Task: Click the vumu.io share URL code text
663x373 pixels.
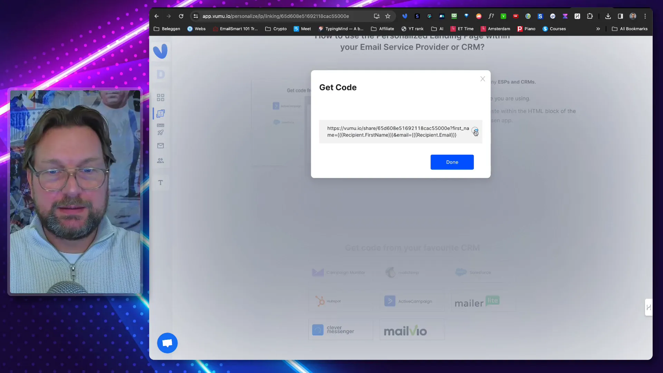Action: [398, 132]
